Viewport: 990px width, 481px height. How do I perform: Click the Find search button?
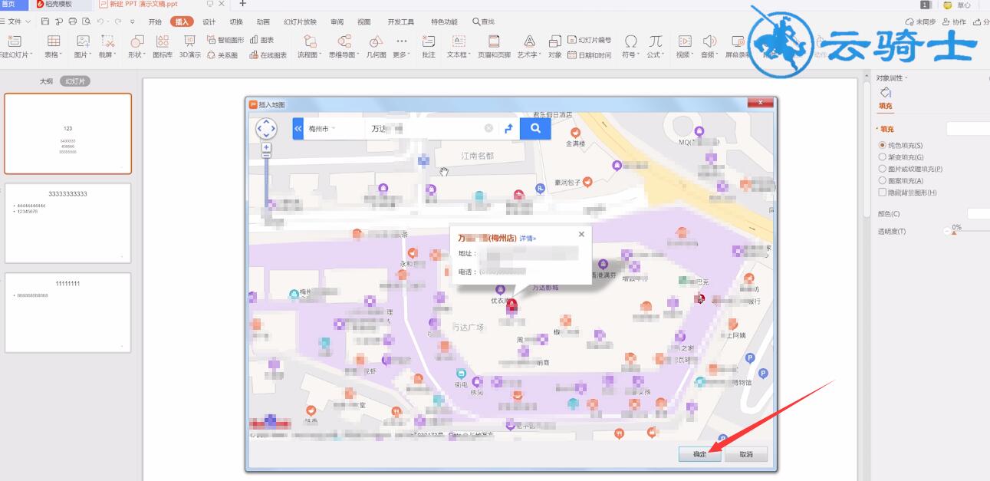[483, 21]
